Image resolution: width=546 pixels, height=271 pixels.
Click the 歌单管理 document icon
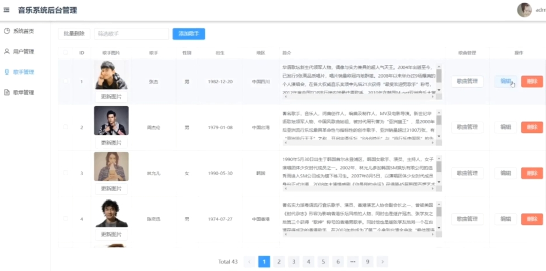(7, 93)
